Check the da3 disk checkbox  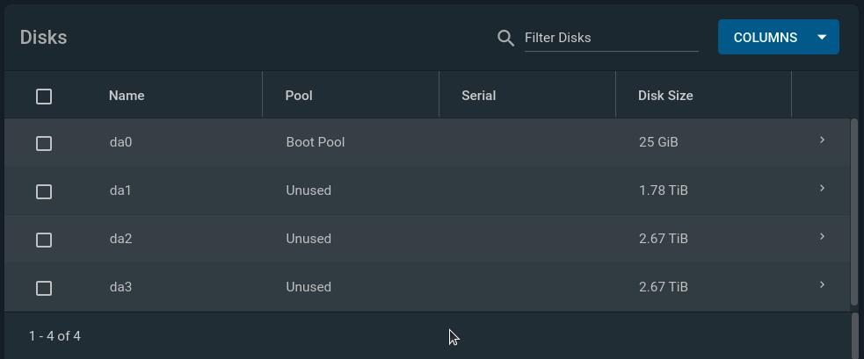[x=44, y=288]
